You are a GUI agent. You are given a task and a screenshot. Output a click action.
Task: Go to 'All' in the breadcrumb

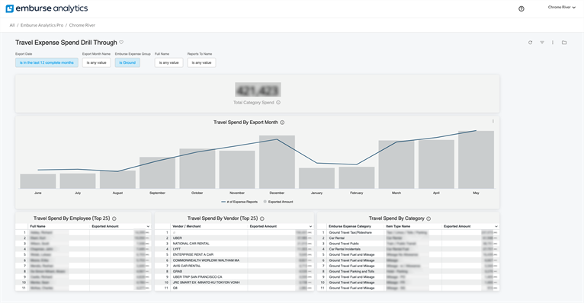(12, 25)
